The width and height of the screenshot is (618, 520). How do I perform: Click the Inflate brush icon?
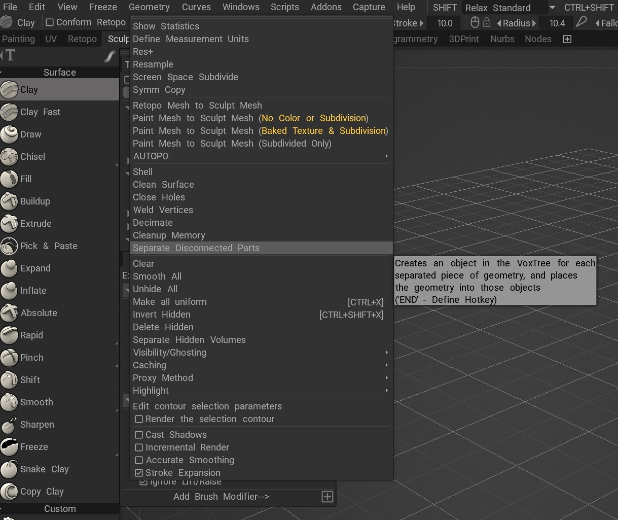pos(9,291)
